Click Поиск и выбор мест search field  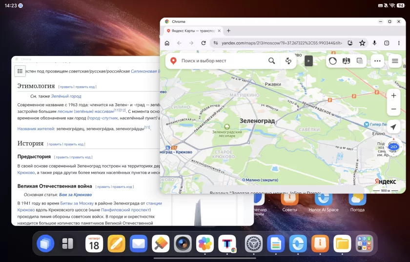point(222,61)
